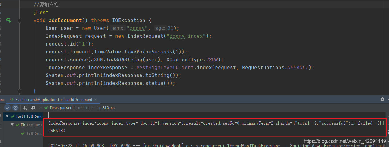
Task: Click RequestOptions.DEFAULT constant
Action: (275, 68)
